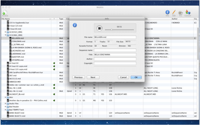This screenshot has width=200, height=125.
Task: Select LADONNAC.mid file
Action: point(18,54)
